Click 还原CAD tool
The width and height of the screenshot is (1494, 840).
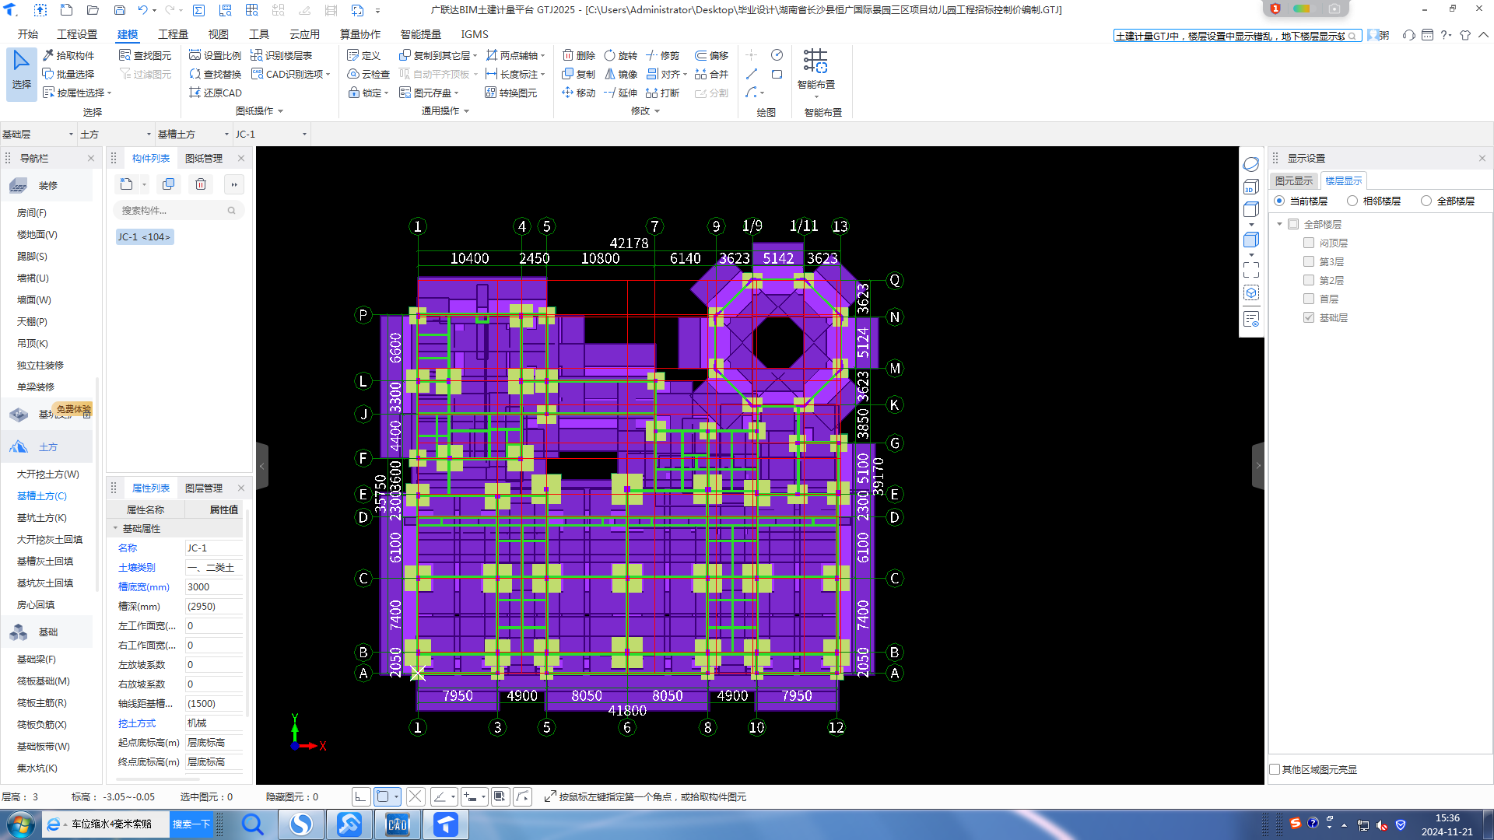tap(216, 93)
